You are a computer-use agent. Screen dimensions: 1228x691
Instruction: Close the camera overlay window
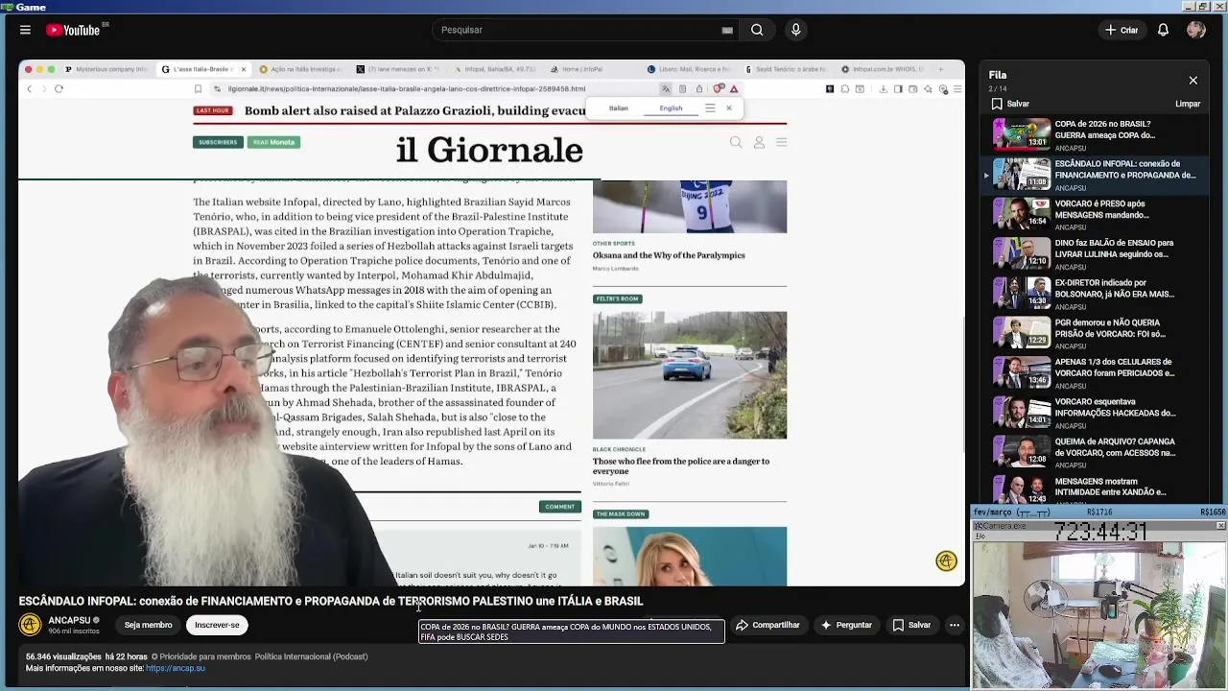coord(1220,526)
